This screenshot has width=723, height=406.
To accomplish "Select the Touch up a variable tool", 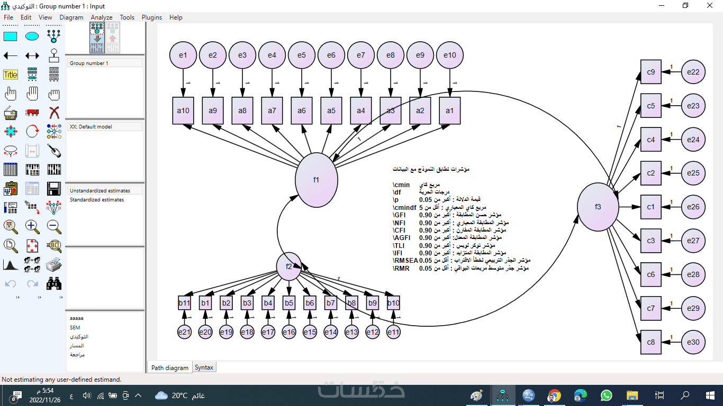I will click(x=53, y=150).
